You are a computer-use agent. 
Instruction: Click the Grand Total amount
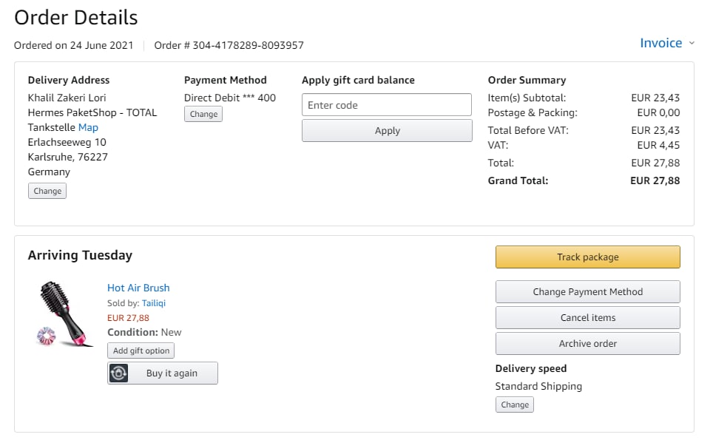point(655,180)
